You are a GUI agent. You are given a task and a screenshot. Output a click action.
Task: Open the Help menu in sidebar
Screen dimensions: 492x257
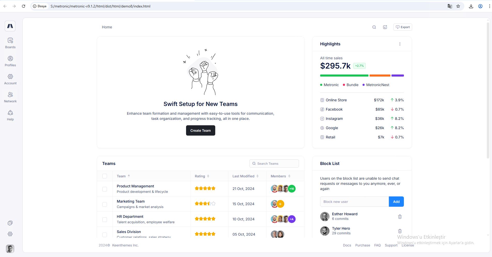click(x=10, y=113)
